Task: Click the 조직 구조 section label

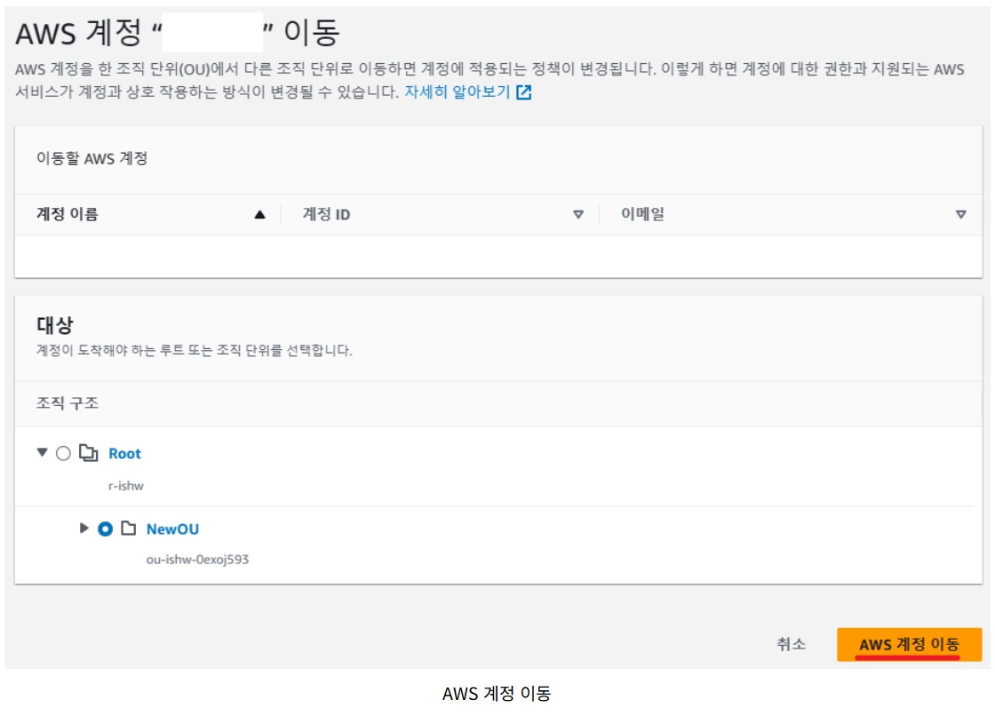Action: point(68,403)
